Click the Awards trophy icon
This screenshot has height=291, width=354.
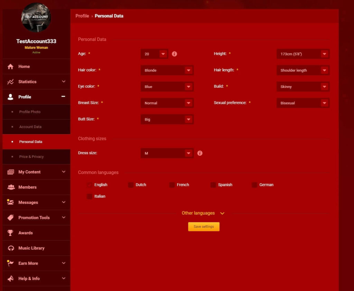tap(11, 233)
